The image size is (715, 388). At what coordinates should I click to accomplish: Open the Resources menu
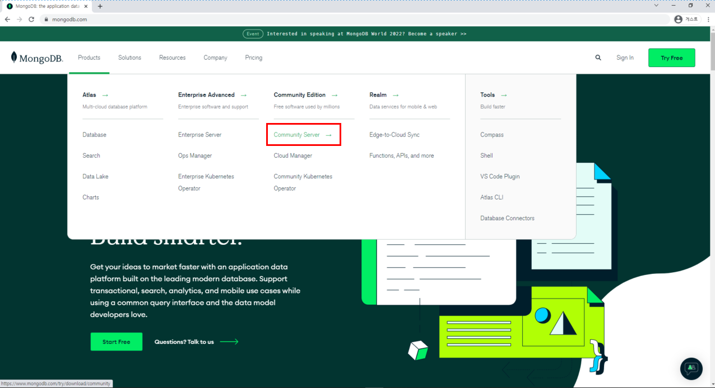172,58
